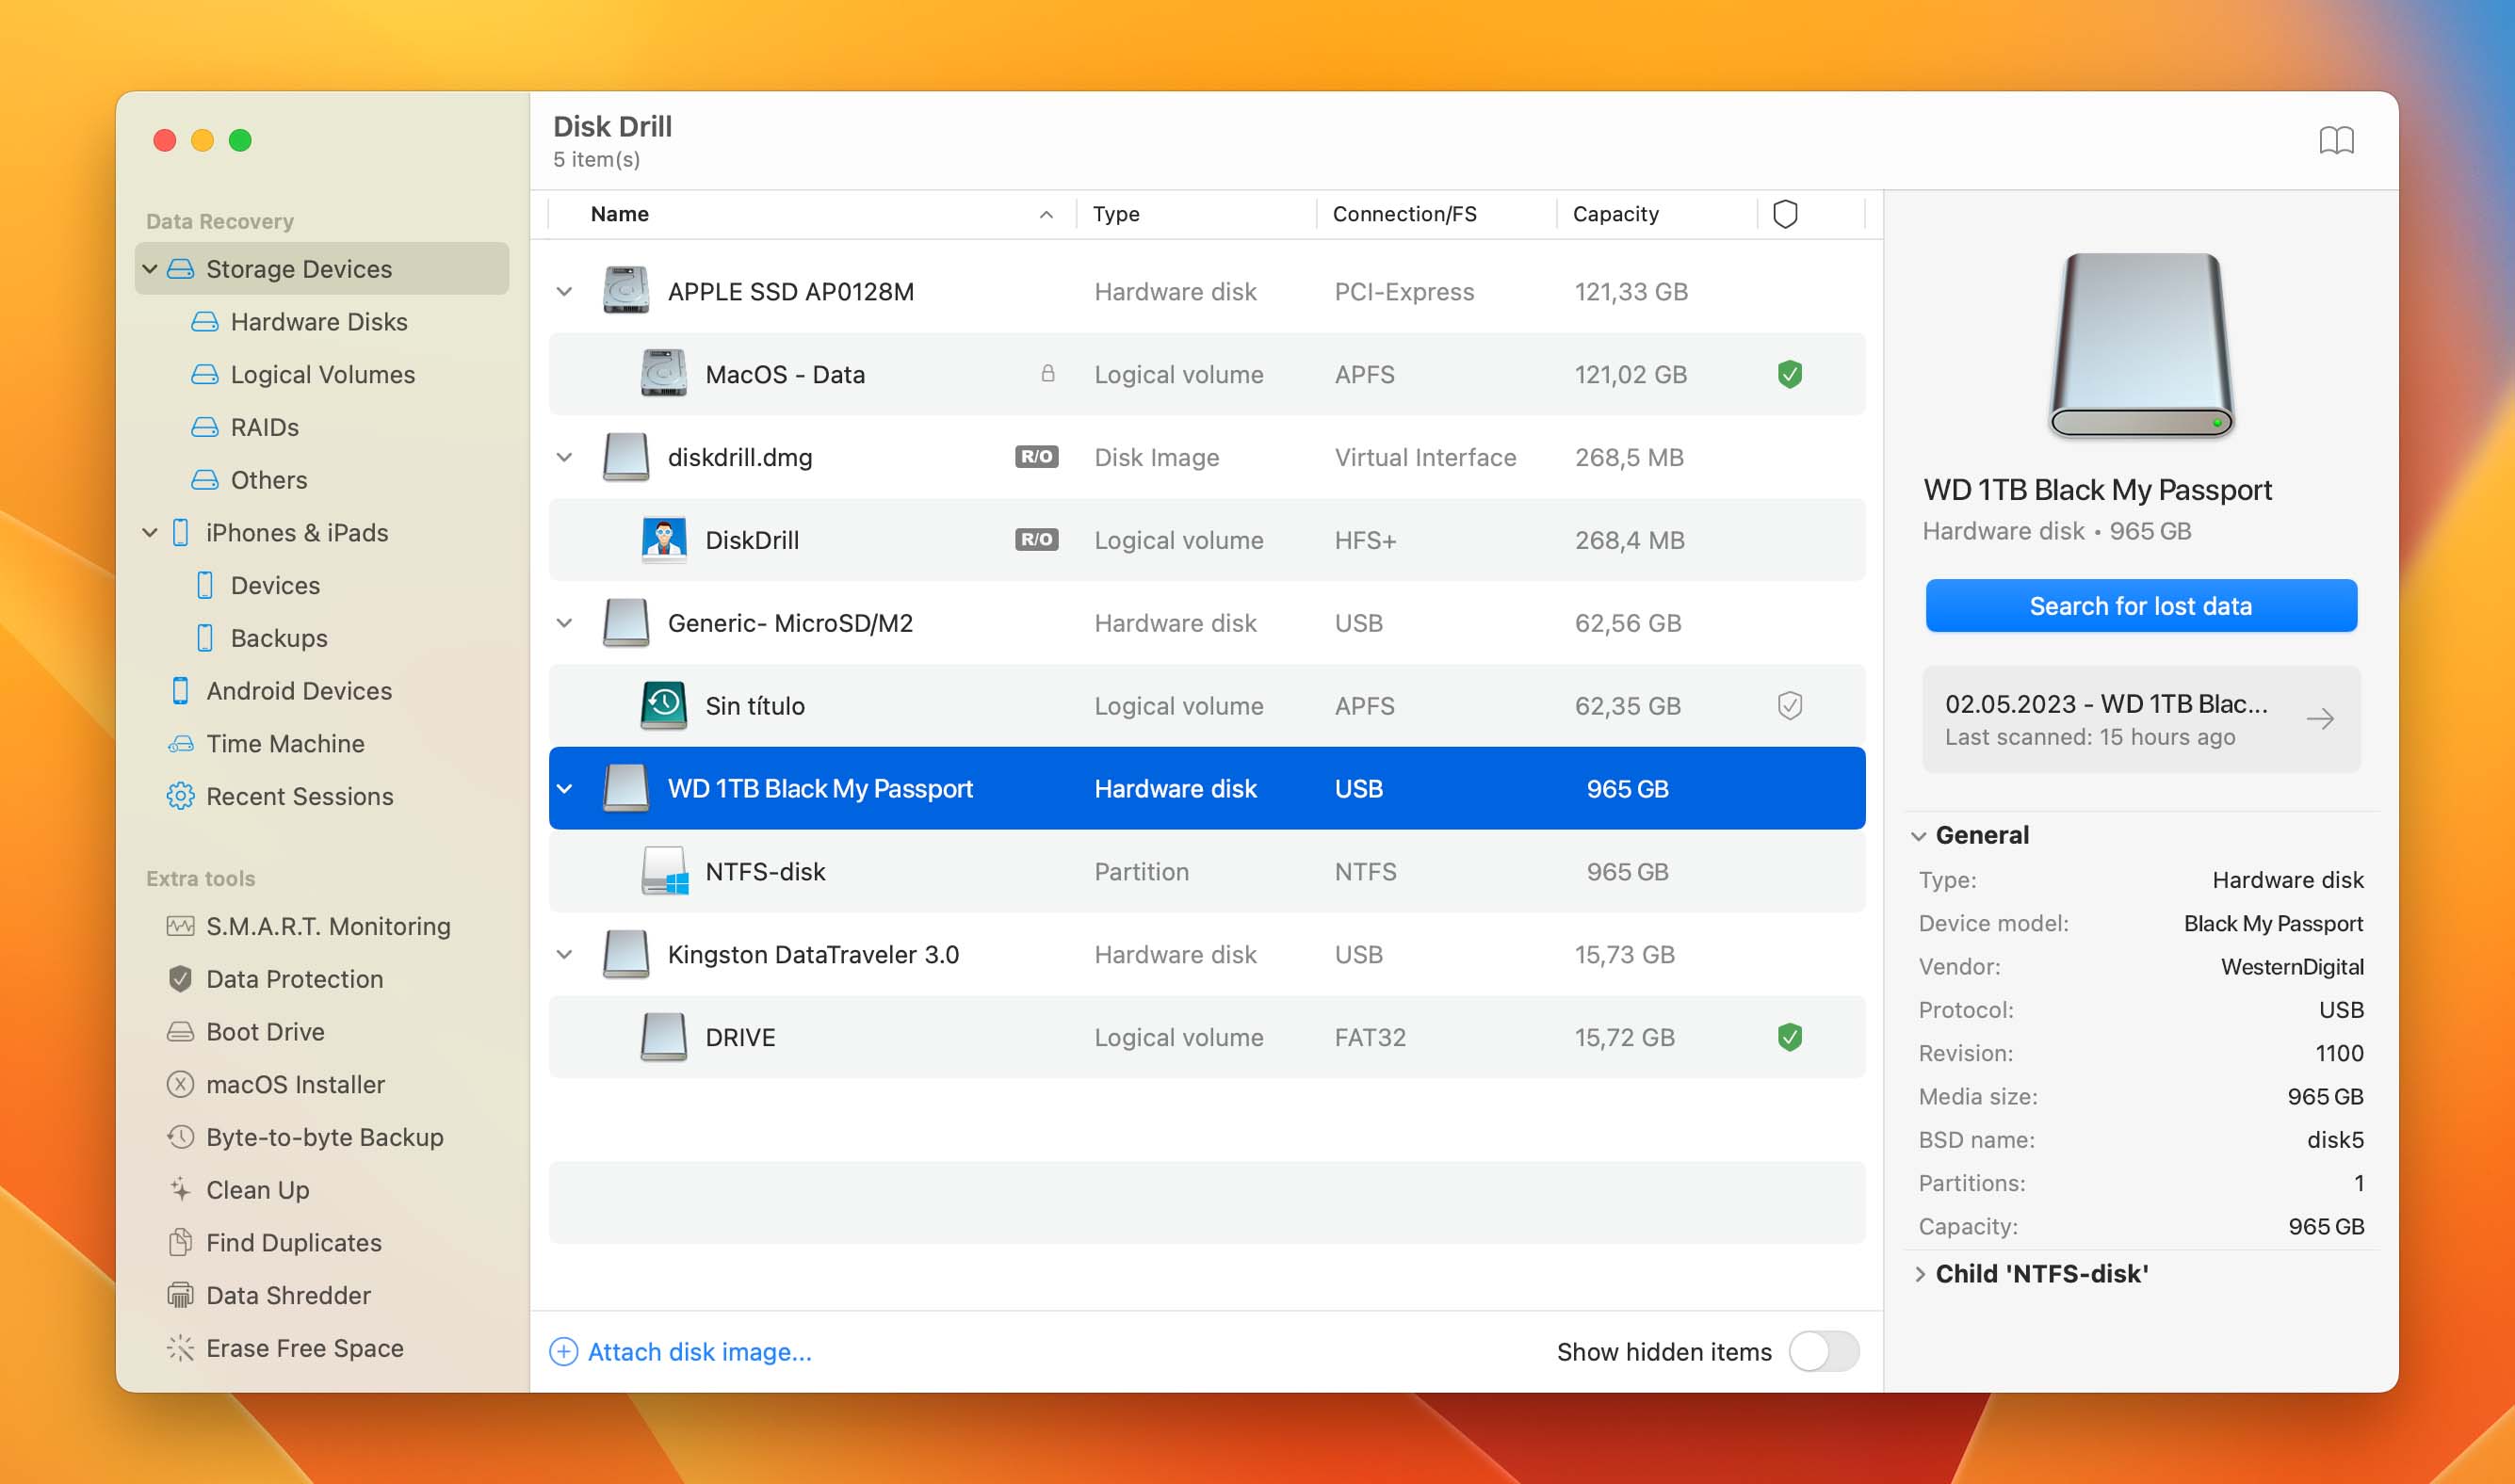Click the BSD name value disk5
Viewport: 2515px width, 1484px height.
(x=2335, y=1140)
